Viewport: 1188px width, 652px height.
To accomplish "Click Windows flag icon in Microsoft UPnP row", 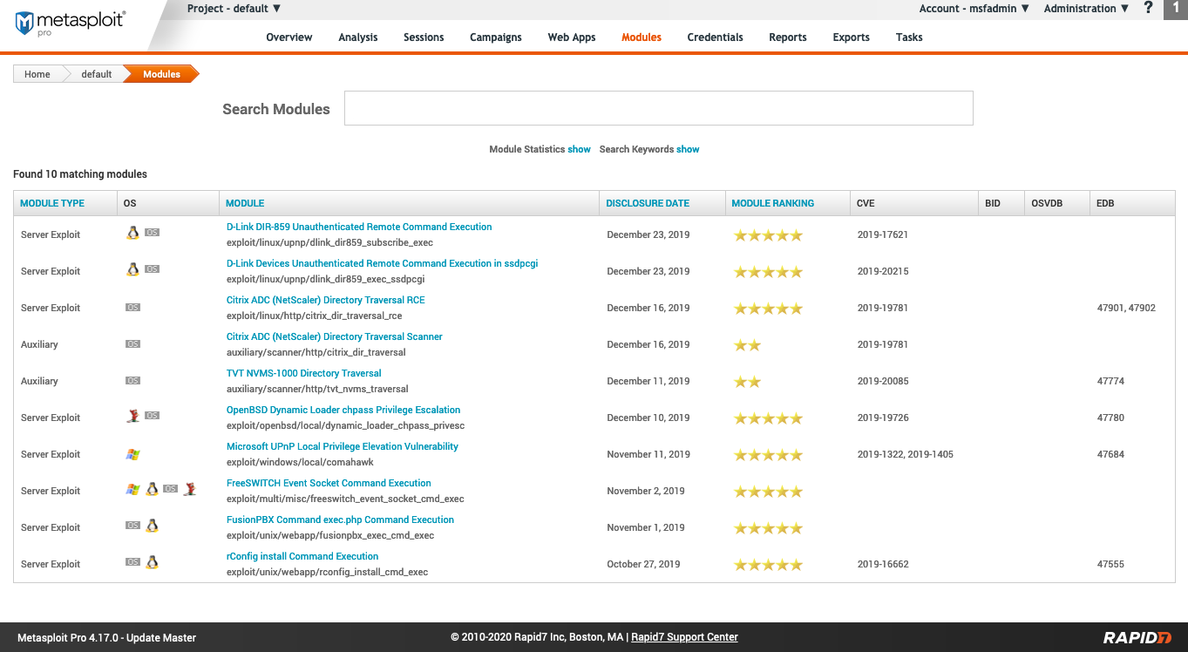I will click(x=132, y=454).
